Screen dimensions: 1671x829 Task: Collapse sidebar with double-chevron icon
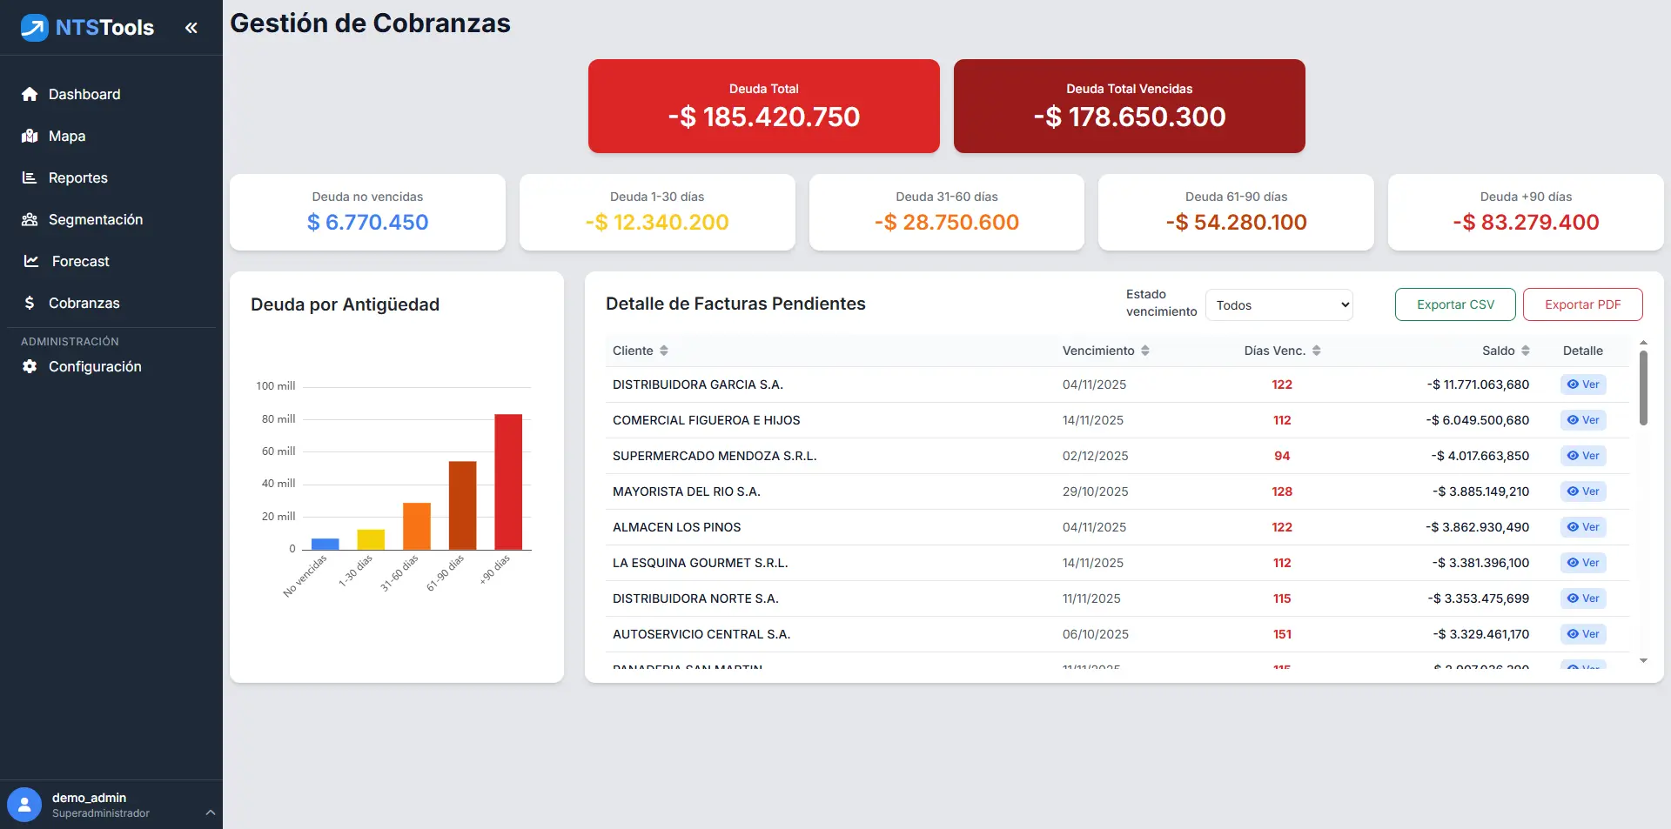191,28
